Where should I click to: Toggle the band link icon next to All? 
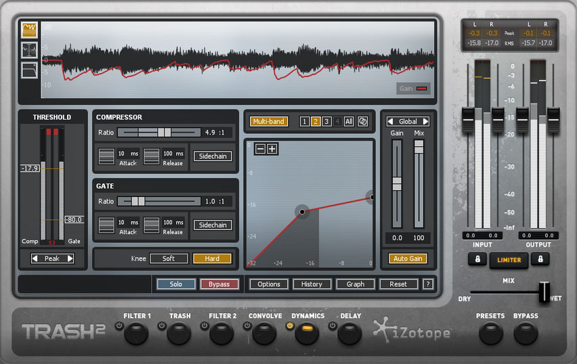[x=362, y=121]
